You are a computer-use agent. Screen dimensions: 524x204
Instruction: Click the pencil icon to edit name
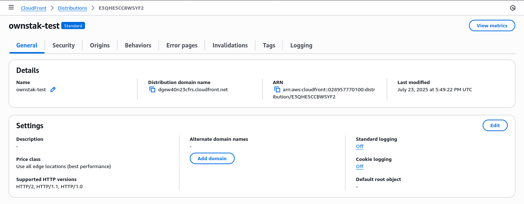(53, 90)
